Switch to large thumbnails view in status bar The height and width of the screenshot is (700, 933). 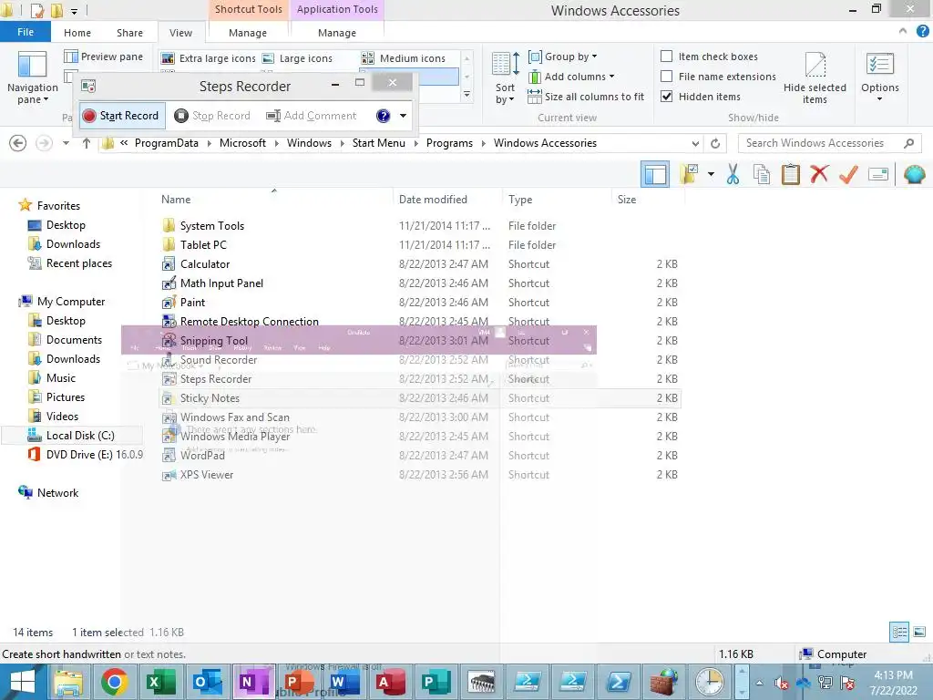(x=919, y=632)
